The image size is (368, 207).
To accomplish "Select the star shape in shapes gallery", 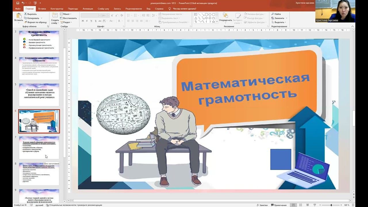I will tap(213, 22).
